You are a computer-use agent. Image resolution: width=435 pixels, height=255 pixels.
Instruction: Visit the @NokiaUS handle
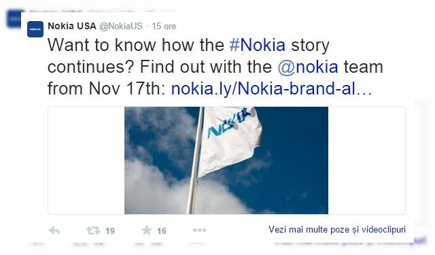pos(121,26)
